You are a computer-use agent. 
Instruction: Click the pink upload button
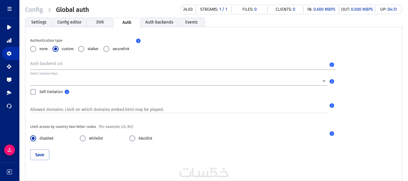pos(10,150)
